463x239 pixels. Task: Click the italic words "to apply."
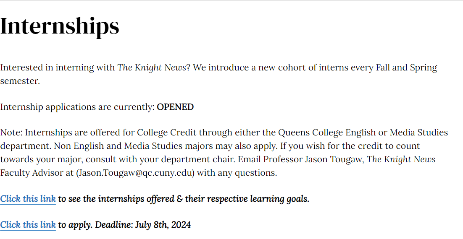click(75, 225)
